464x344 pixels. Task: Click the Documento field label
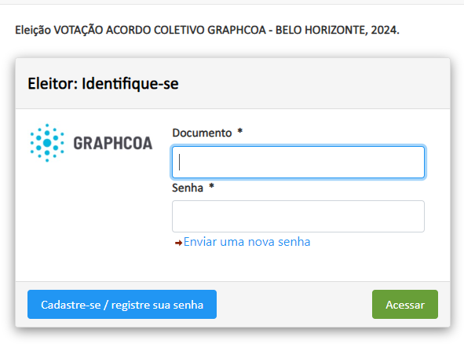(x=202, y=133)
